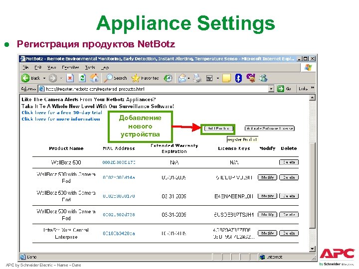Expand the Links toolbar chevron
Screen dimensions: 359x269
[x=312, y=88]
